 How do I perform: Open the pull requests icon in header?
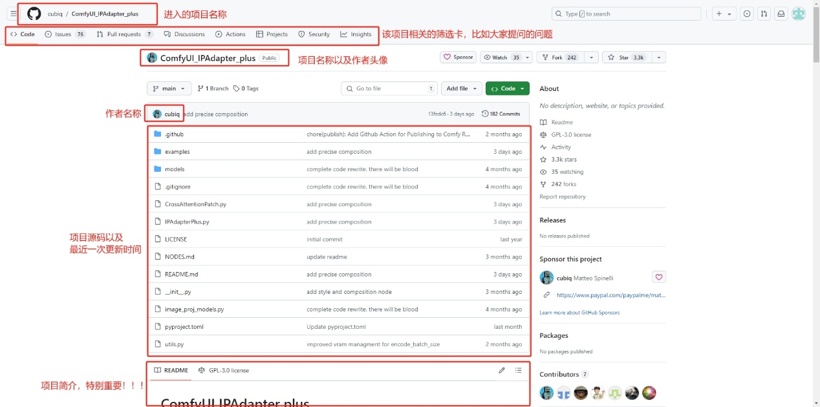point(764,14)
